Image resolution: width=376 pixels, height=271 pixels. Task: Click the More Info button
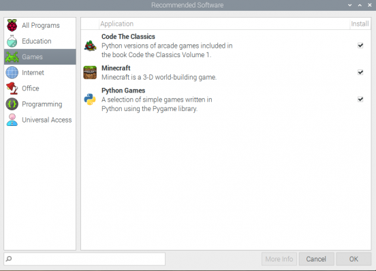pyautogui.click(x=279, y=259)
